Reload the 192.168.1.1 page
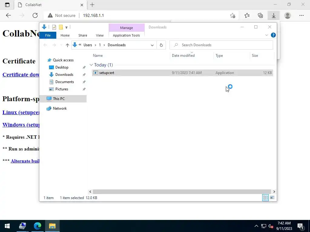 pyautogui.click(x=35, y=15)
